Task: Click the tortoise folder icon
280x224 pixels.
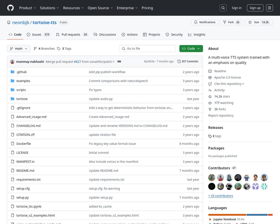Action: tap(12, 99)
